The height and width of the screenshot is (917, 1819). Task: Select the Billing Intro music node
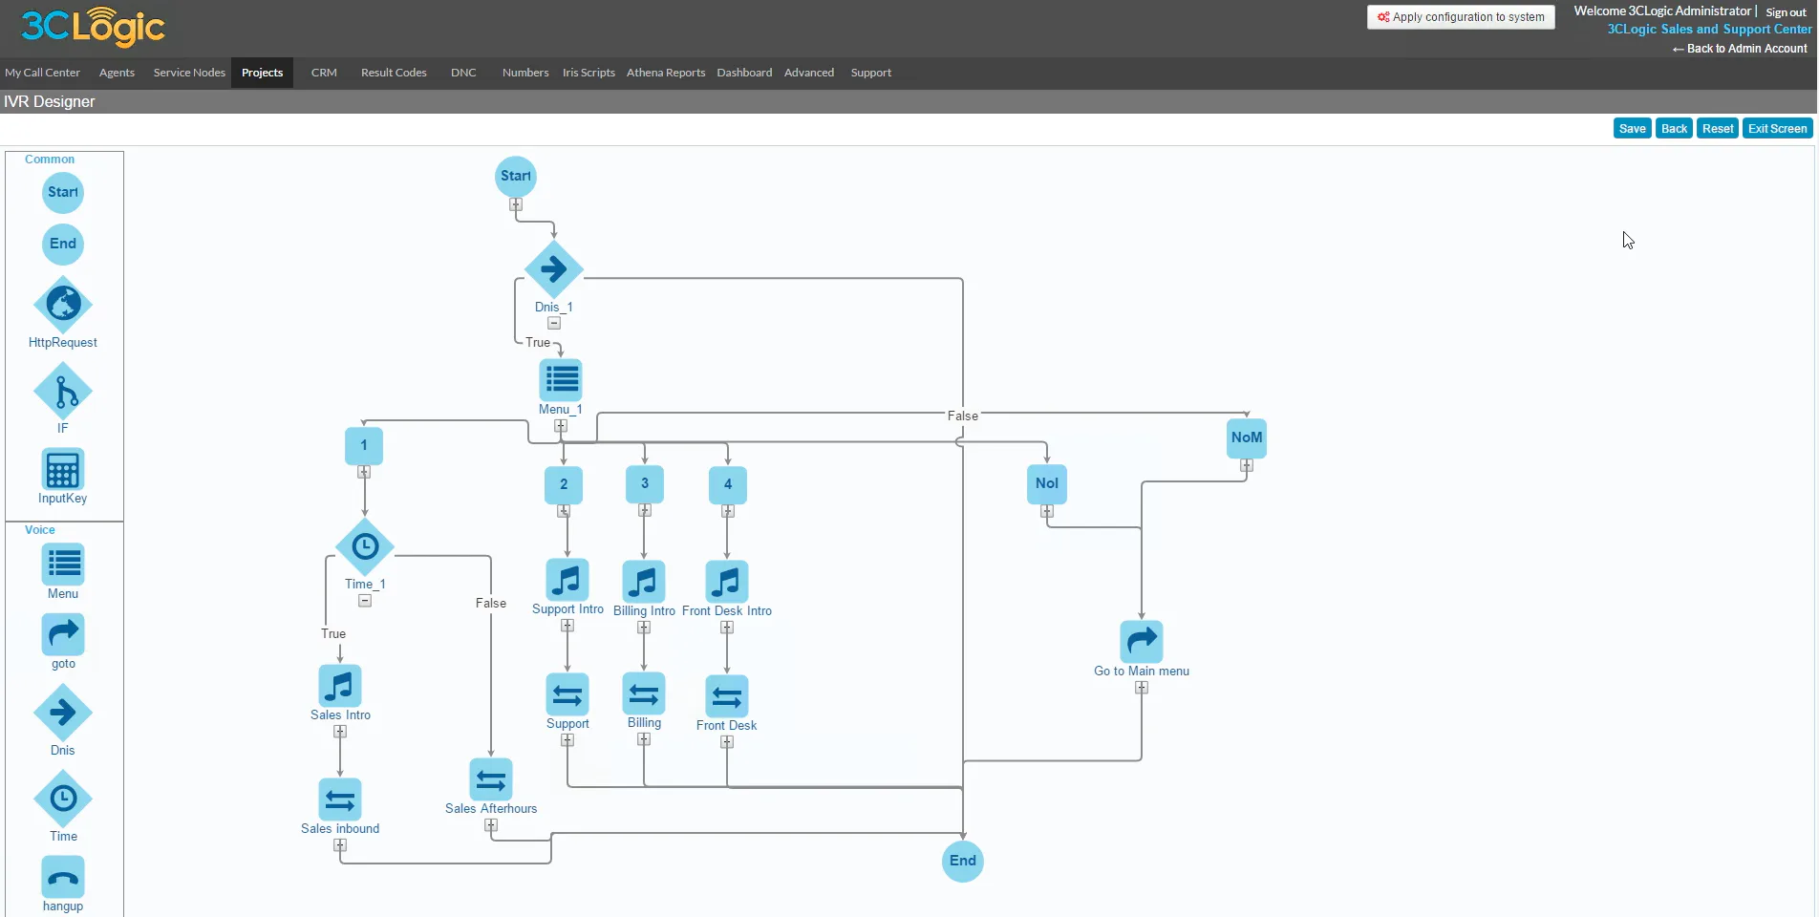pos(644,582)
